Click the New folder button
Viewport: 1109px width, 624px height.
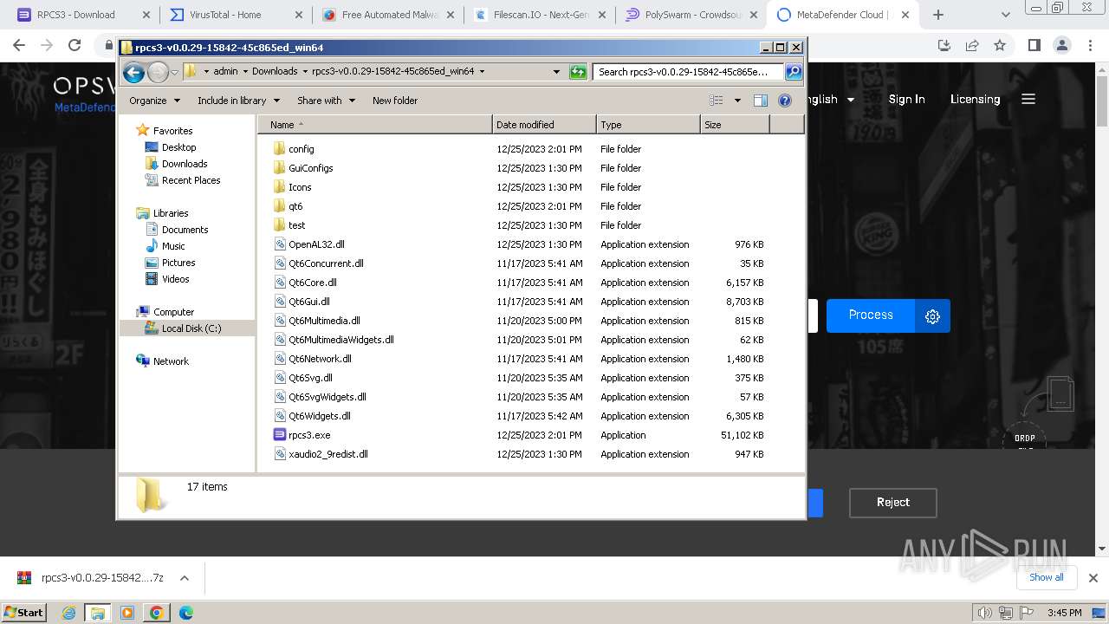click(395, 101)
